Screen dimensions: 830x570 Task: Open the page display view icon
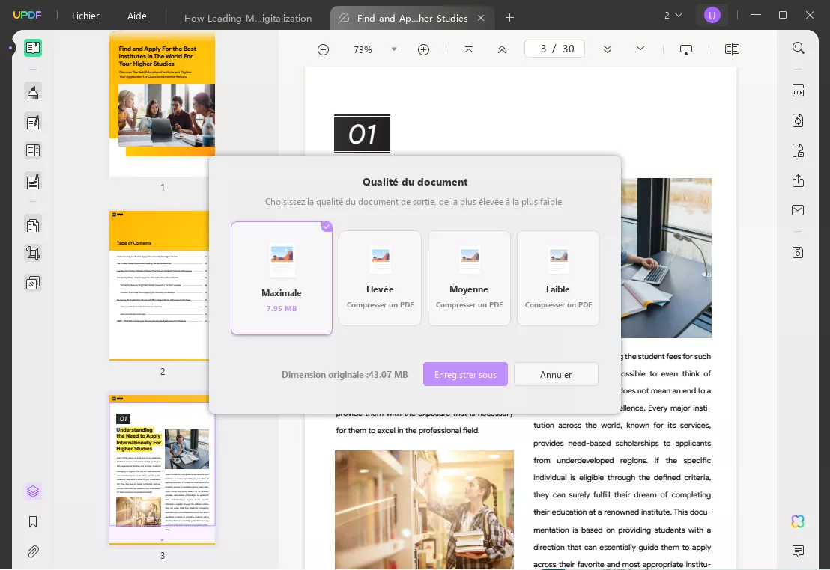tap(732, 49)
